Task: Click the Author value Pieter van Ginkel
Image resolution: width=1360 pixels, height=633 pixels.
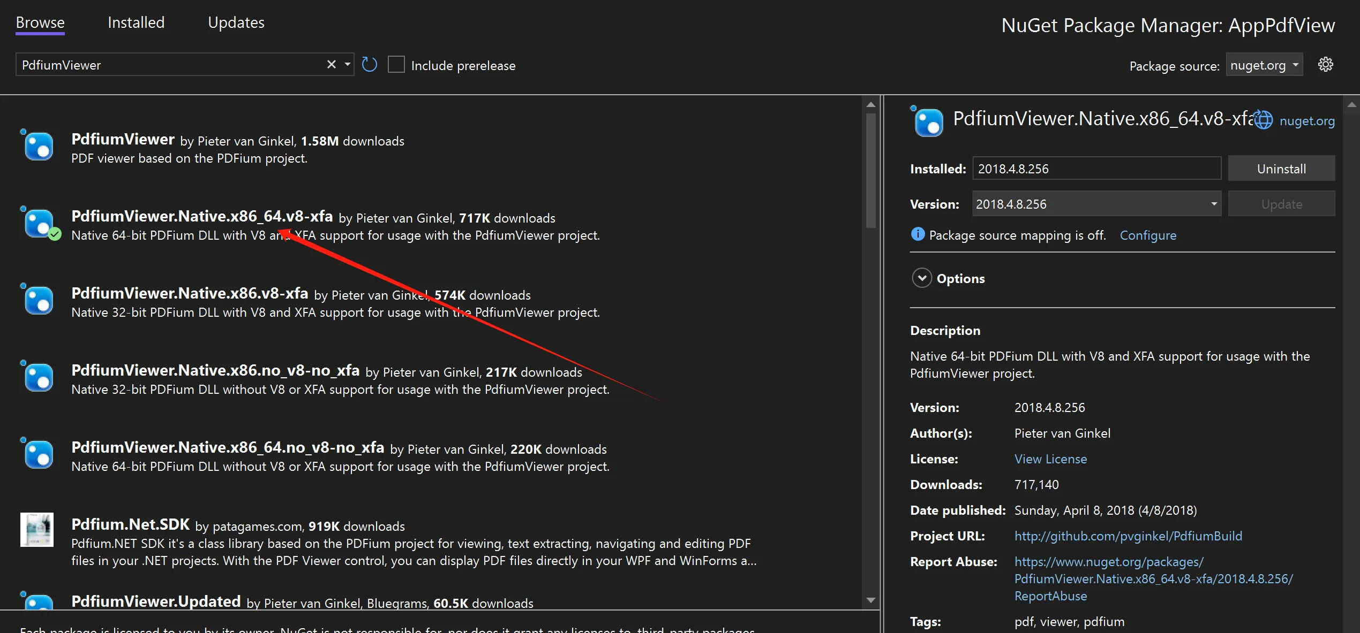Action: pyautogui.click(x=1062, y=433)
